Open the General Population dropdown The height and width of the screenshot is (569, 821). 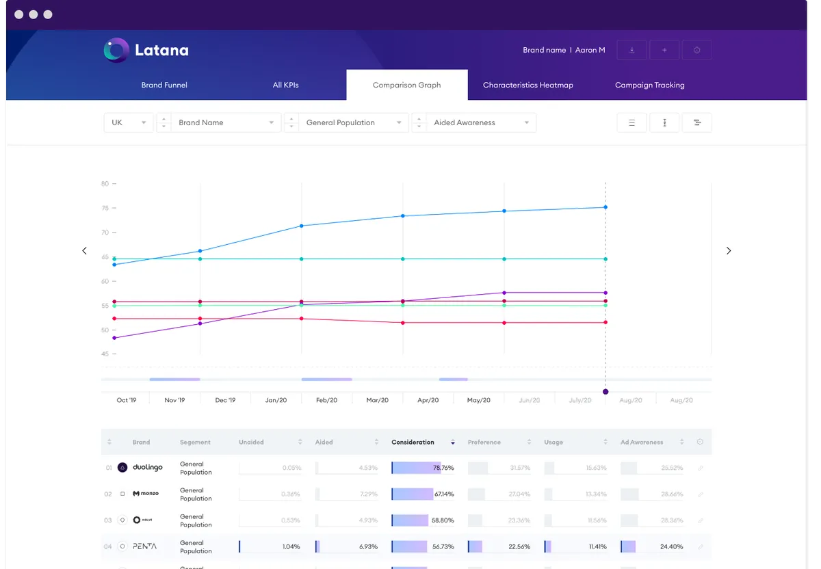coord(354,122)
